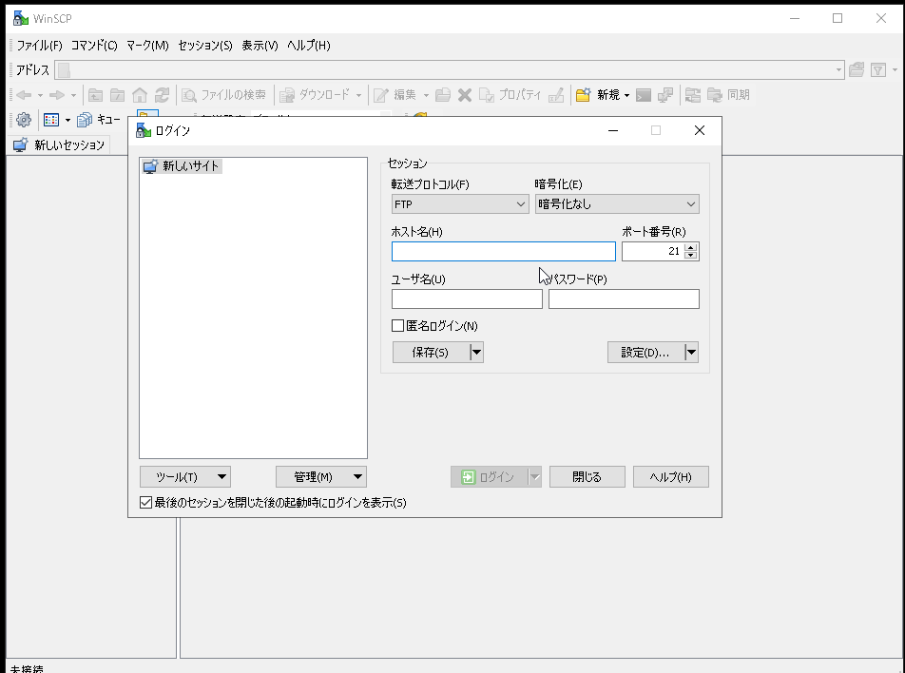Click the view layout icon beside gear
Image resolution: width=905 pixels, height=673 pixels.
pyautogui.click(x=51, y=120)
